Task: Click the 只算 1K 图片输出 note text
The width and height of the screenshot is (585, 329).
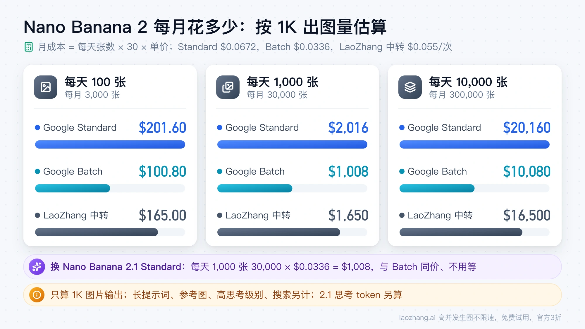Action: point(226,295)
